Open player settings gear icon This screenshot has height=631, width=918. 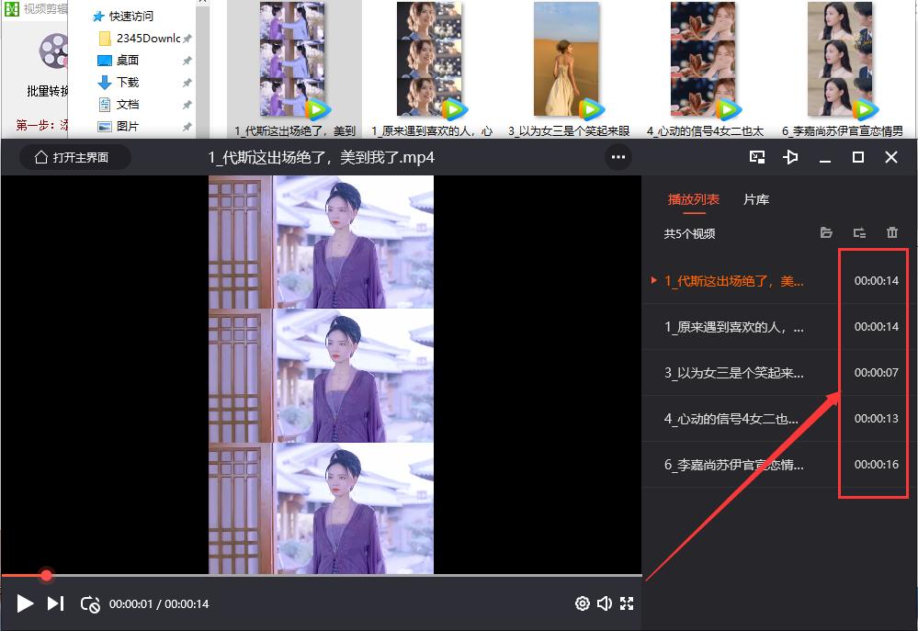[582, 603]
